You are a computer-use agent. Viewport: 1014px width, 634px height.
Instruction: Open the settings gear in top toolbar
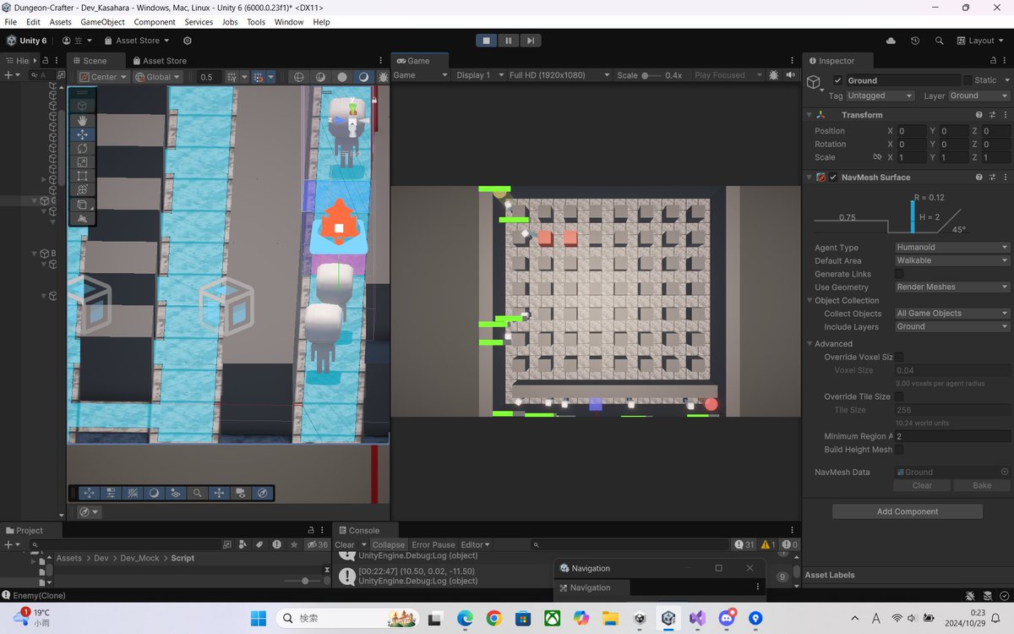[188, 41]
